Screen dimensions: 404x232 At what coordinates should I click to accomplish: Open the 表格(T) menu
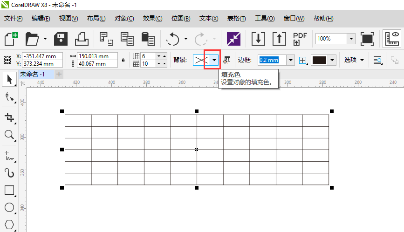coord(236,19)
